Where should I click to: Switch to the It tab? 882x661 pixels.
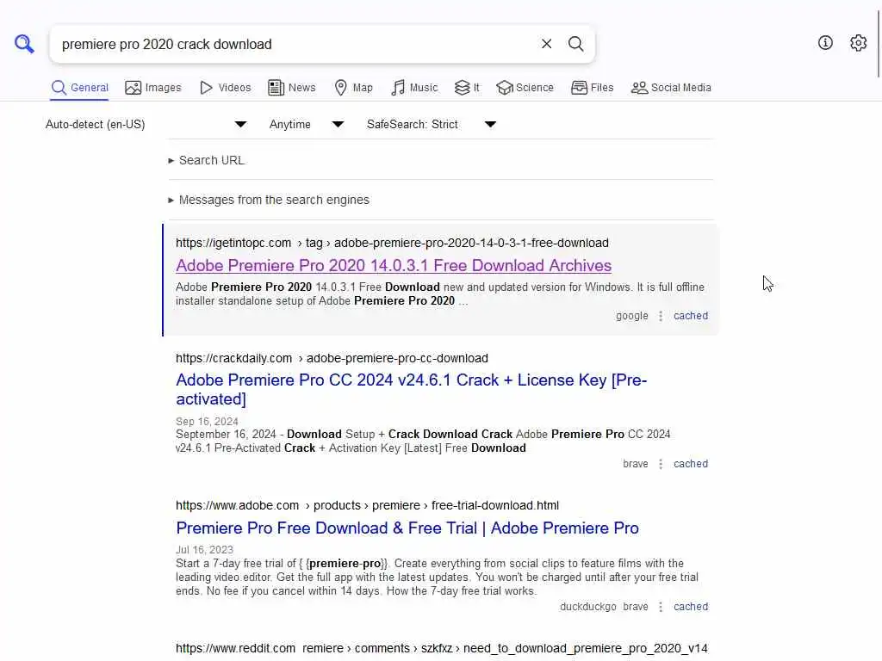(x=467, y=88)
